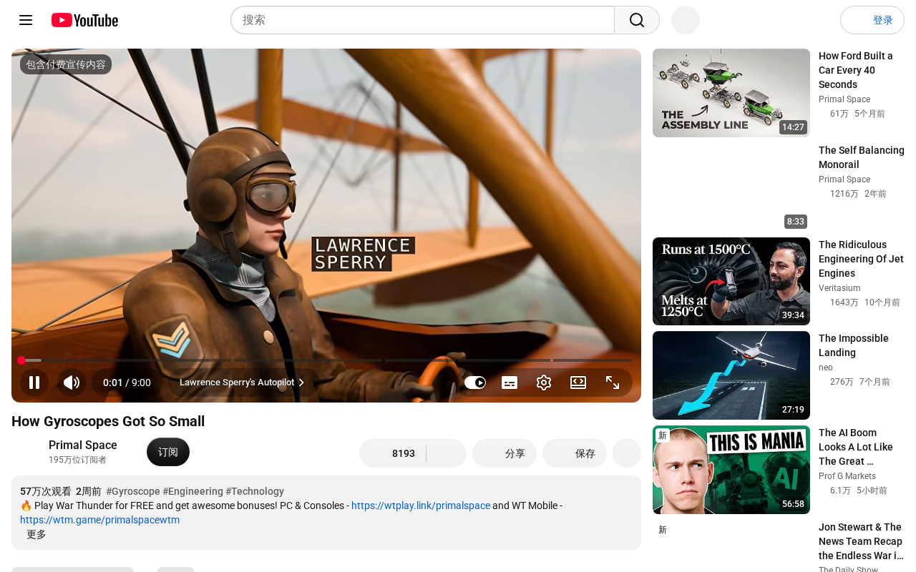Open The Impossible Landing thumbnail

731,375
